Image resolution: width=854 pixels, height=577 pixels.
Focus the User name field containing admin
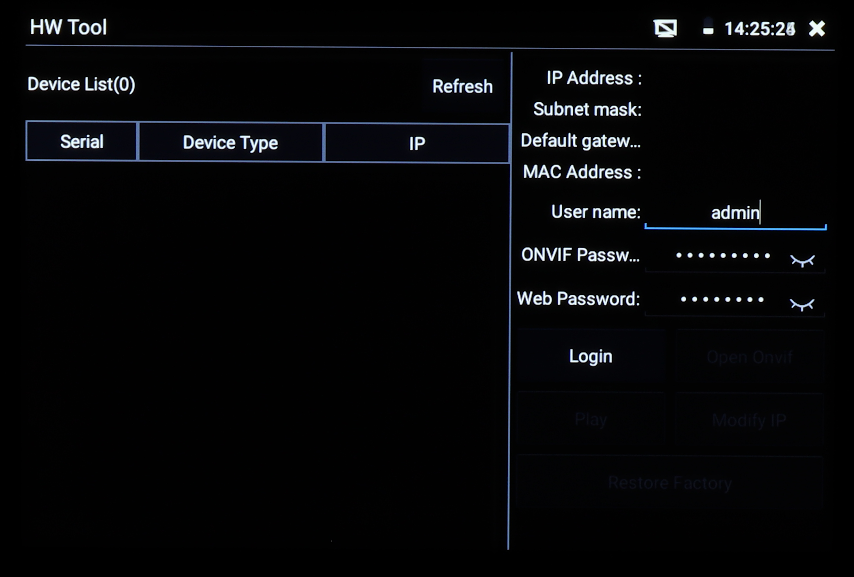(x=735, y=213)
